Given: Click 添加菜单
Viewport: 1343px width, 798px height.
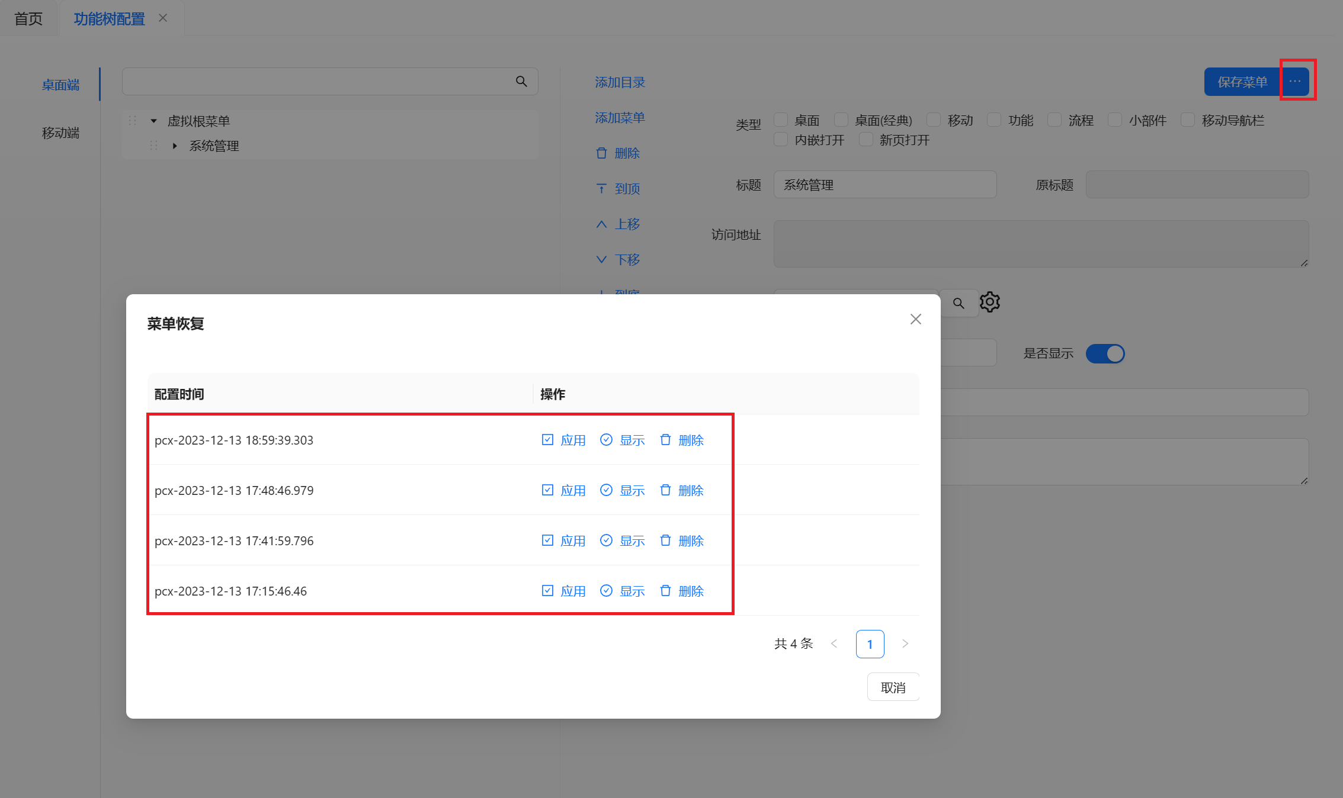Looking at the screenshot, I should point(620,118).
